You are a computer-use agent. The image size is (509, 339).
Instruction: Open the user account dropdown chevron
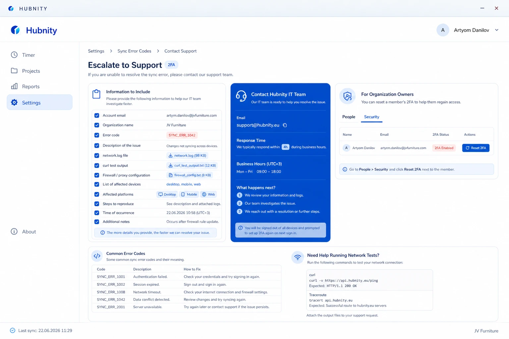[497, 30]
